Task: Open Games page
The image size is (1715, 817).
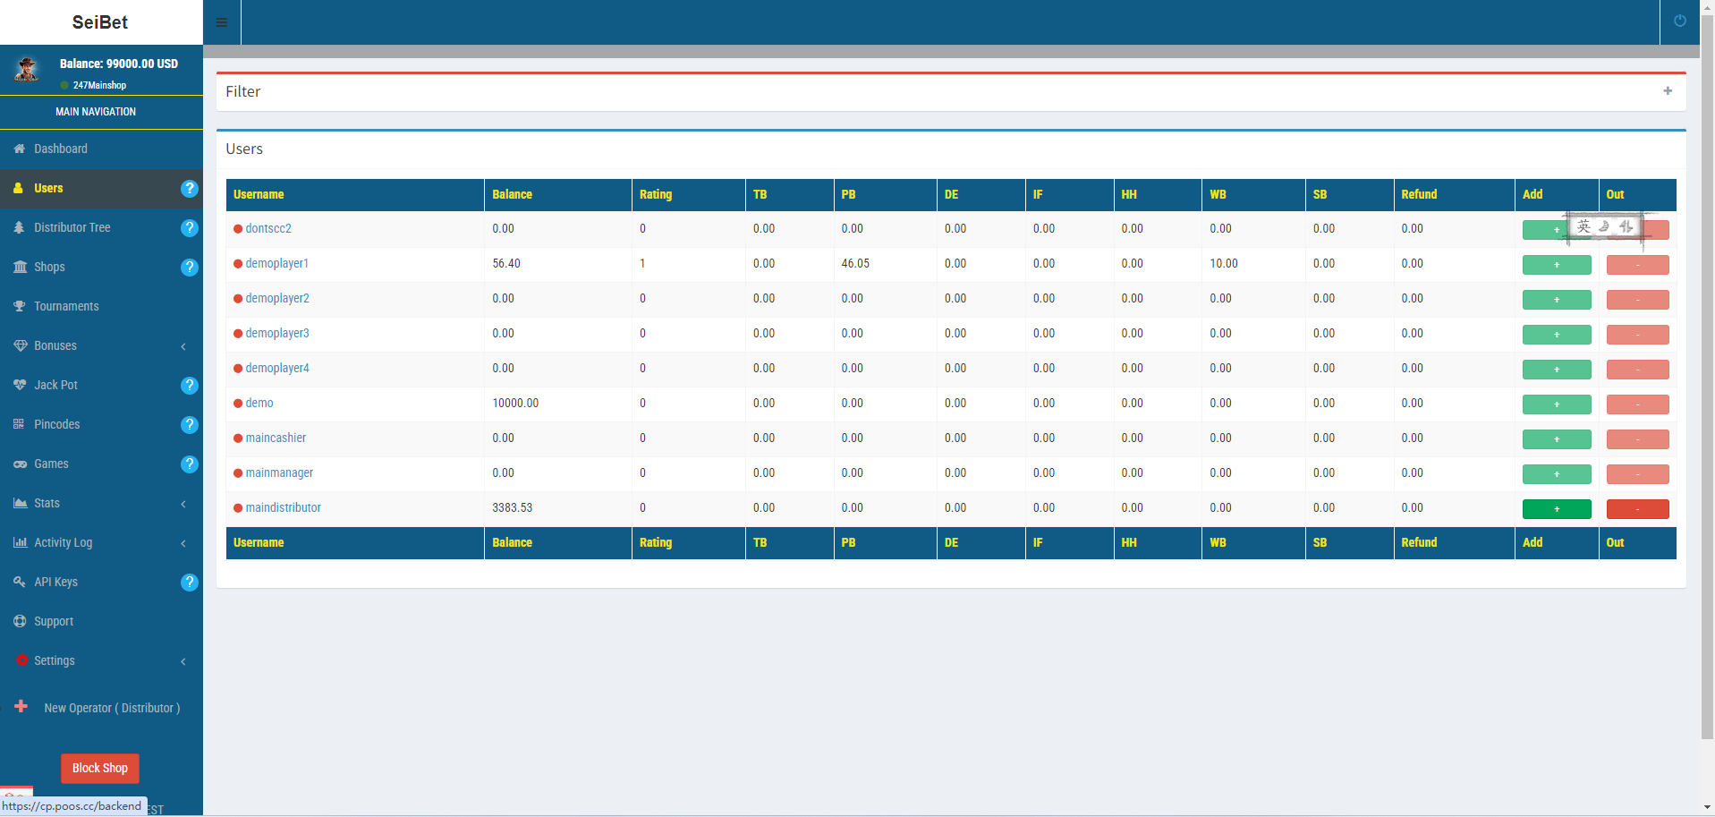Action: coord(51,464)
